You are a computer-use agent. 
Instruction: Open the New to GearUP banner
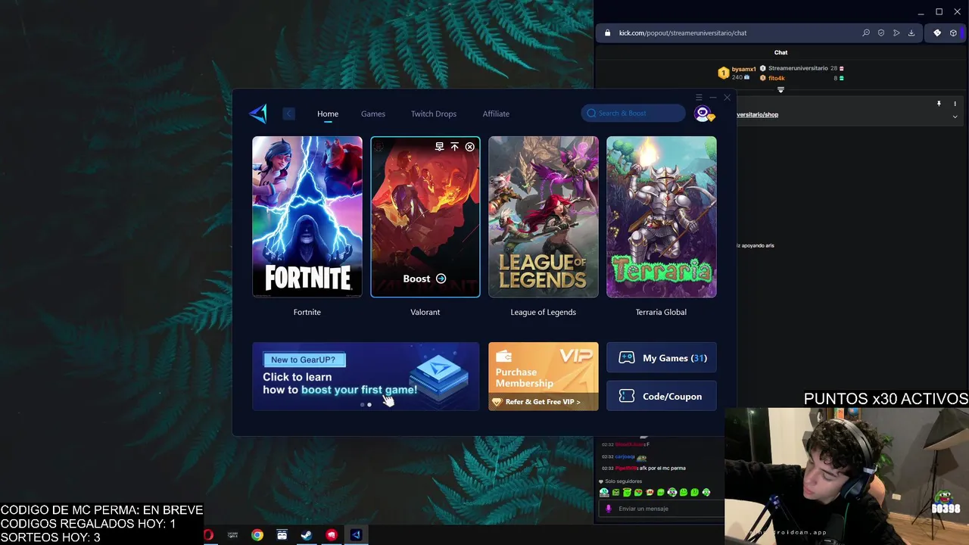(366, 376)
